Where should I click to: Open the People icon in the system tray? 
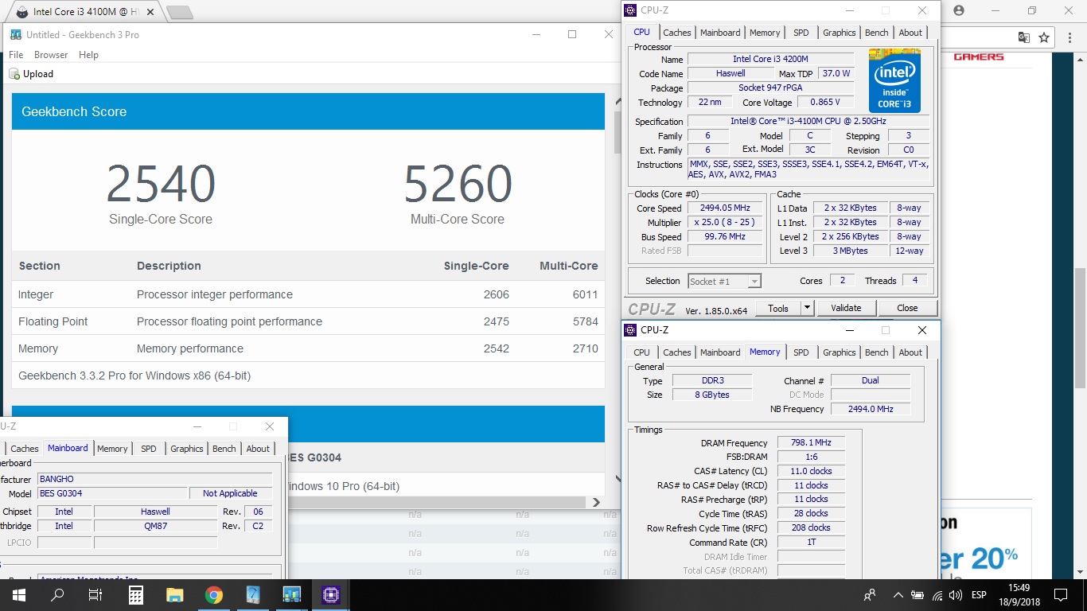point(870,594)
